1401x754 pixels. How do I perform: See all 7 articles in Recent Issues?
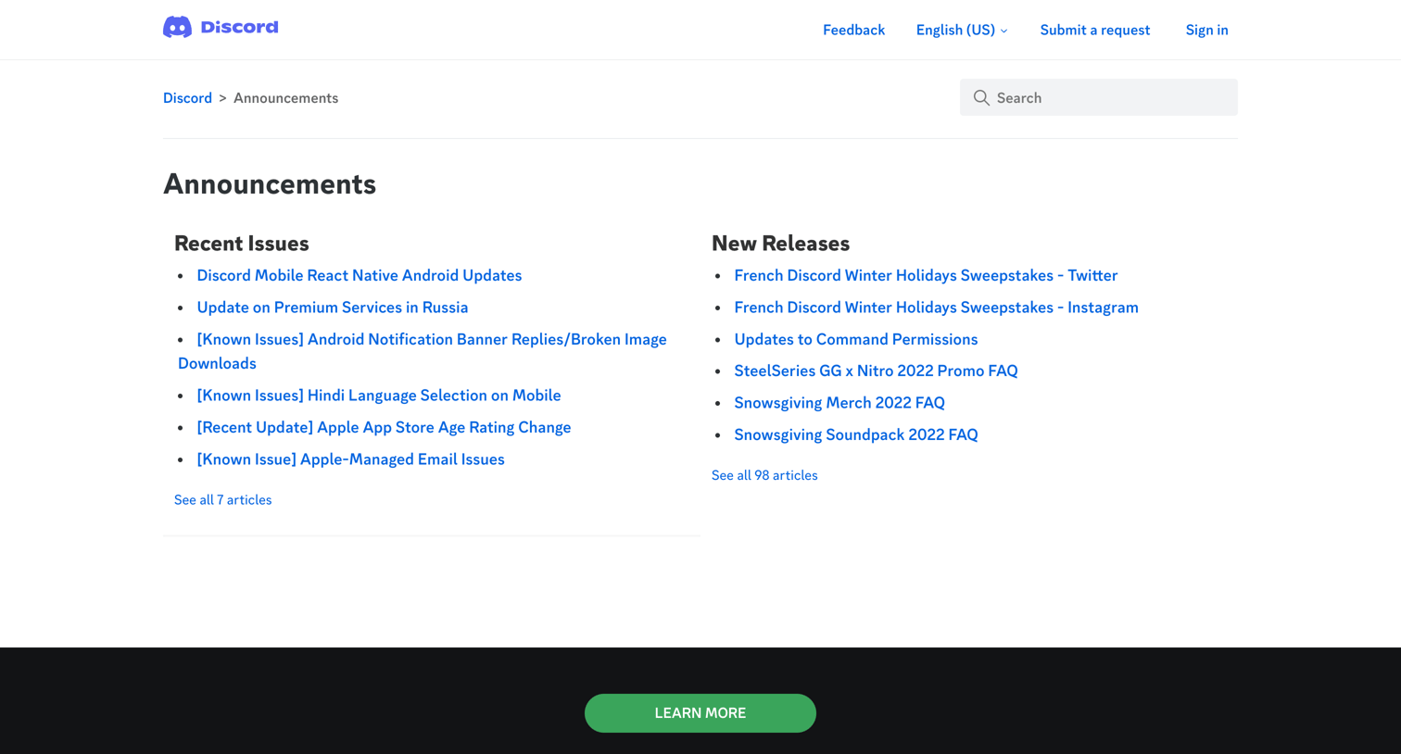[222, 500]
